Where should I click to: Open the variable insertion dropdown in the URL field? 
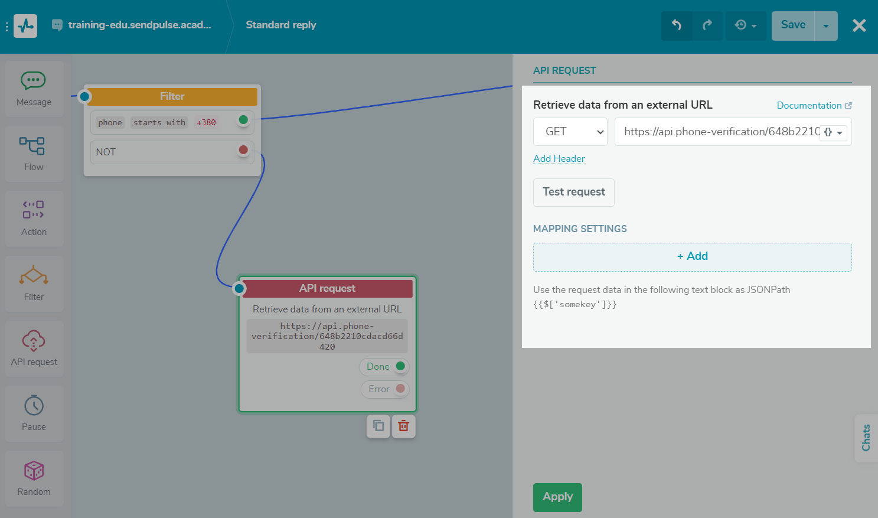833,132
